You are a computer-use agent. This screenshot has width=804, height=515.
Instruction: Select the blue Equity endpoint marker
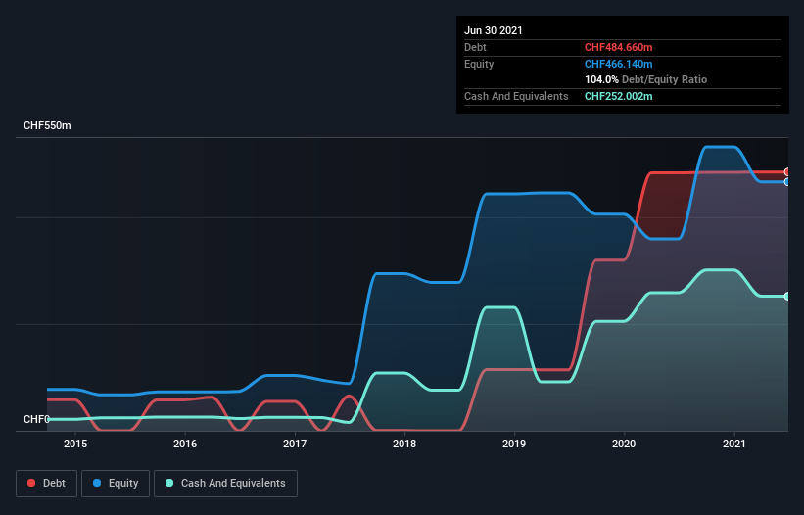[x=787, y=182]
